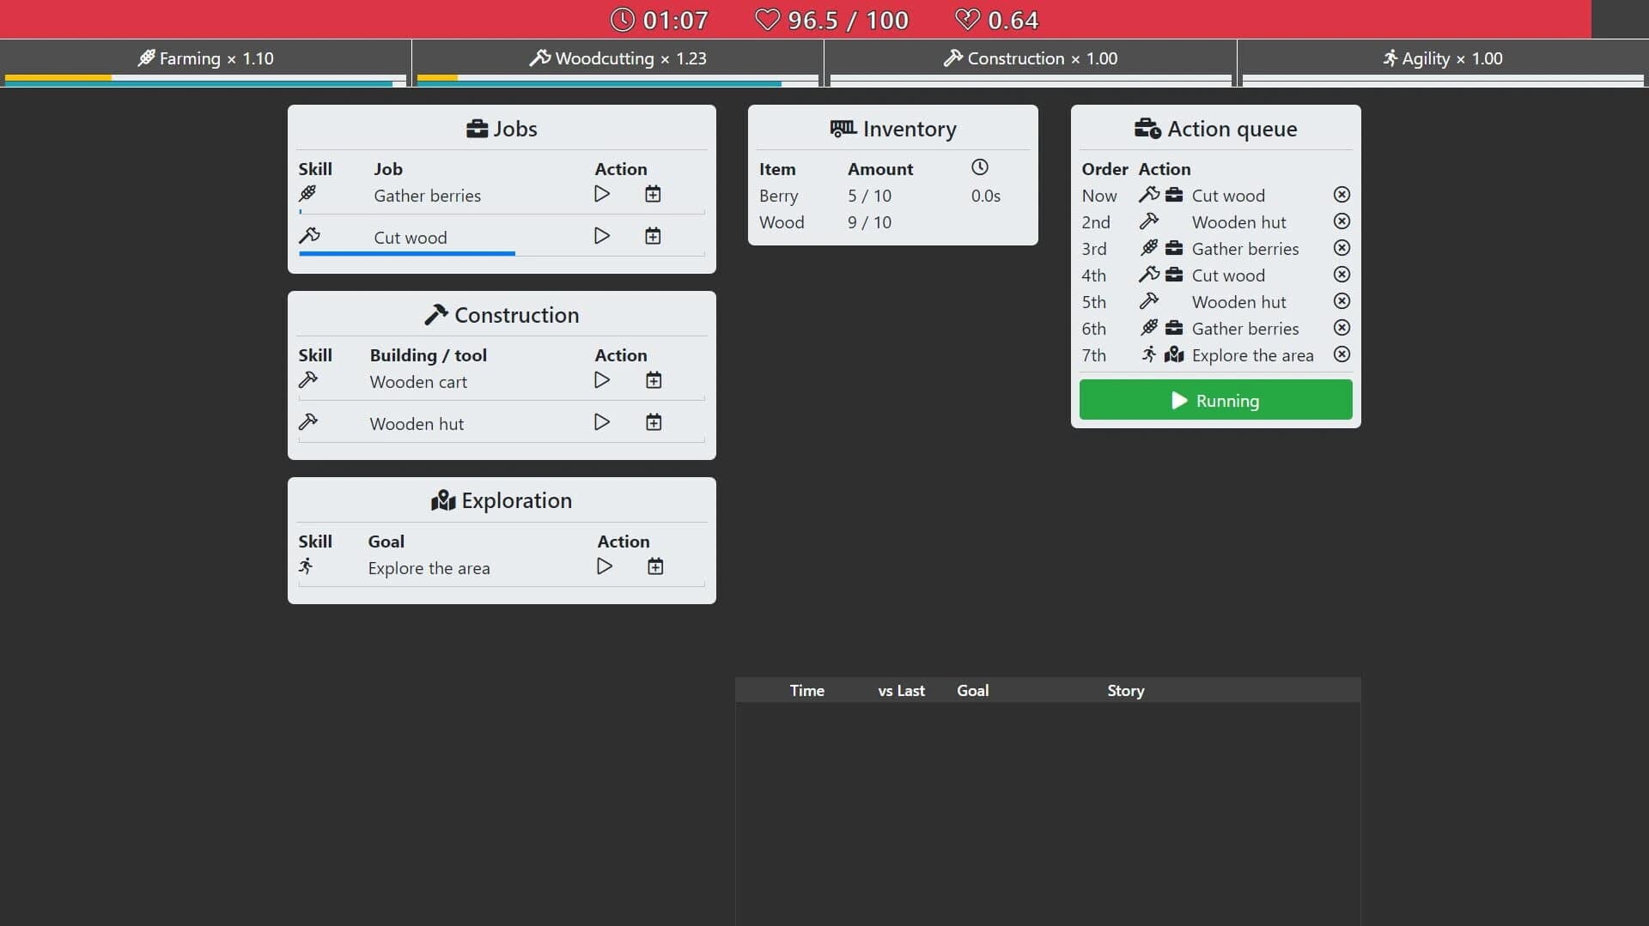Click the Story column header
Viewport: 1649px width, 926px height.
pos(1125,690)
